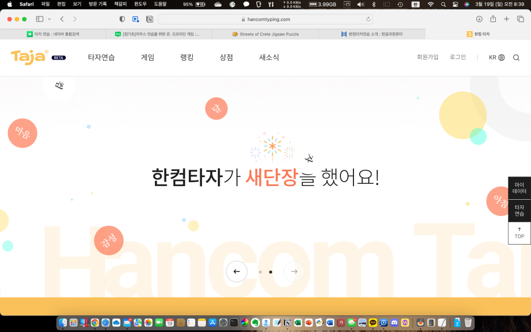Viewport: 531px width, 332px height.
Task: Show Safari downloads
Action: coord(479,19)
